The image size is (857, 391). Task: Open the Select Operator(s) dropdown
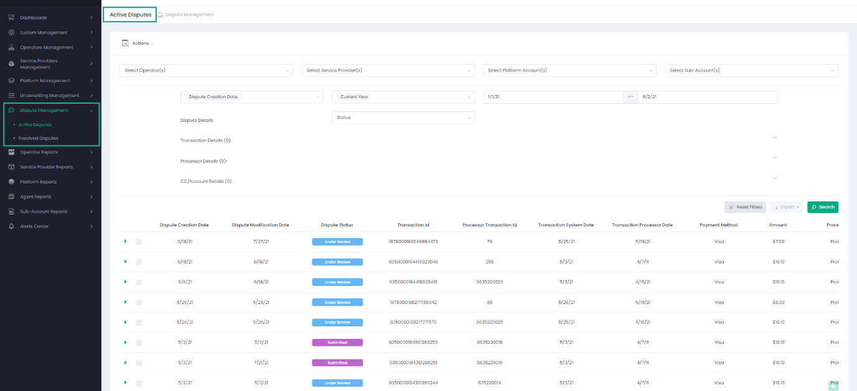205,71
